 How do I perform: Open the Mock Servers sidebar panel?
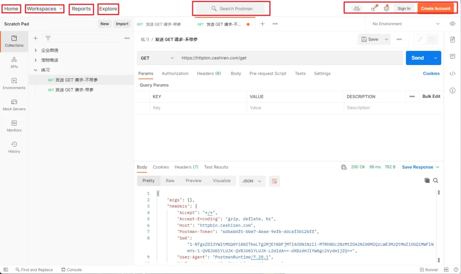[x=14, y=105]
